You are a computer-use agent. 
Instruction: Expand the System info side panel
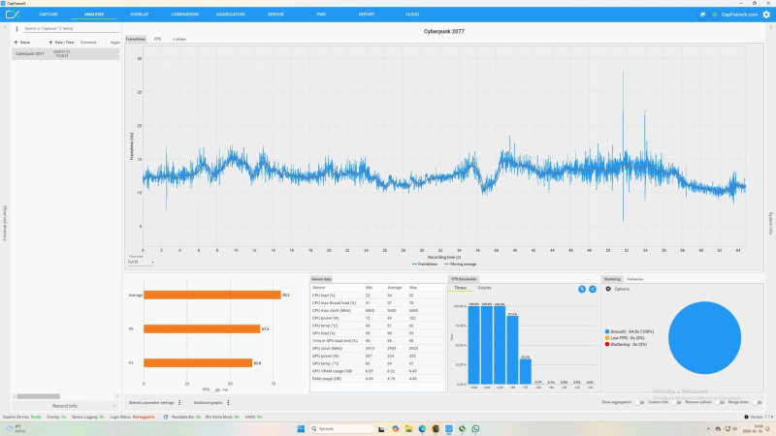pyautogui.click(x=770, y=224)
